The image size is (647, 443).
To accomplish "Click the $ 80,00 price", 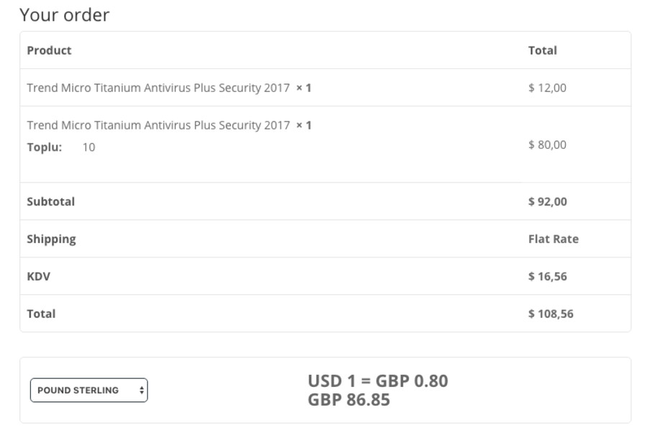I will [x=547, y=145].
